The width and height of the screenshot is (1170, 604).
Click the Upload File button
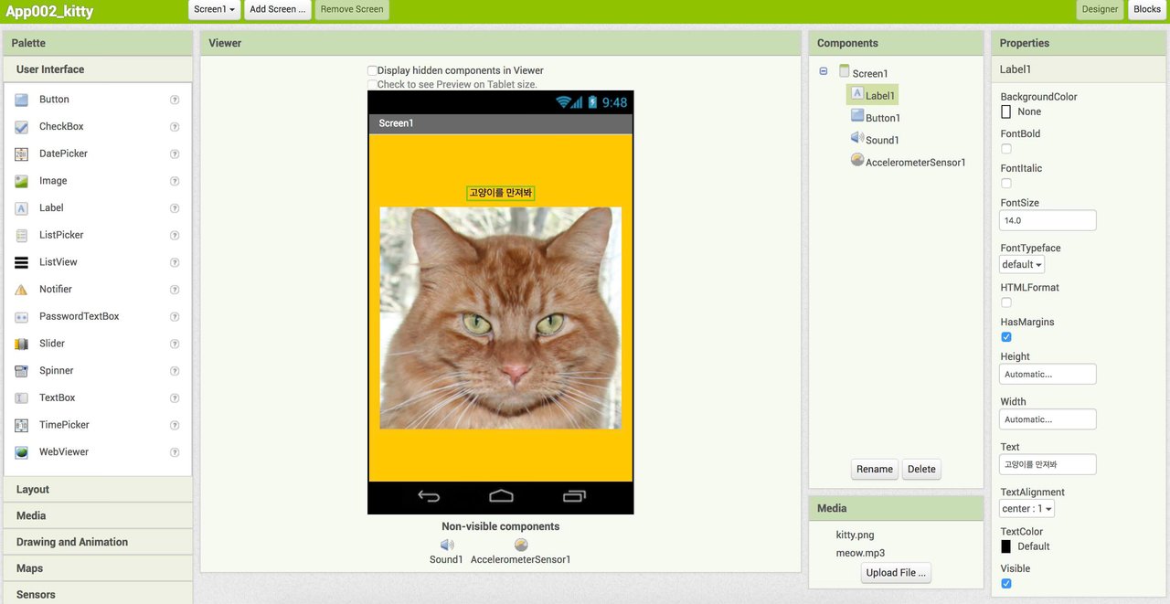pos(895,573)
